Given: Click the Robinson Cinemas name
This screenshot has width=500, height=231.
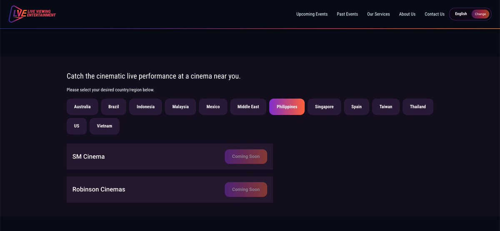Looking at the screenshot, I should coord(99,189).
